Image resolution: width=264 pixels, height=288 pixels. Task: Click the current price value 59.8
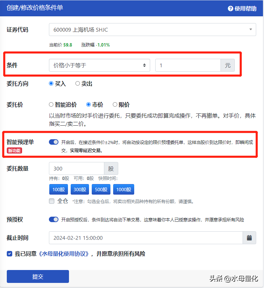click(x=68, y=45)
